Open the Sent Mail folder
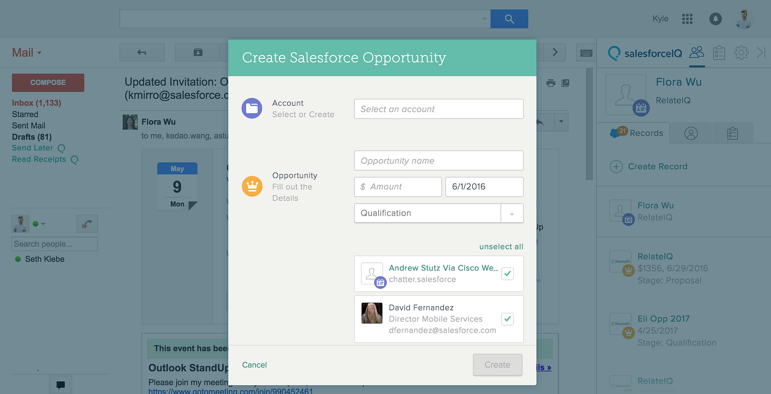The height and width of the screenshot is (394, 771). 29,125
